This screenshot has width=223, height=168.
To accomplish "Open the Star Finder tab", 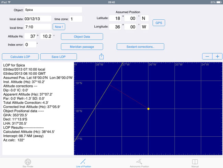I will (x=28, y=163).
